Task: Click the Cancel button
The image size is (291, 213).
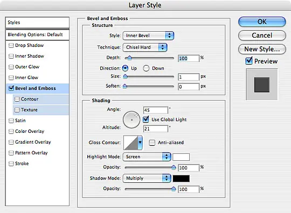Action: coord(262,35)
